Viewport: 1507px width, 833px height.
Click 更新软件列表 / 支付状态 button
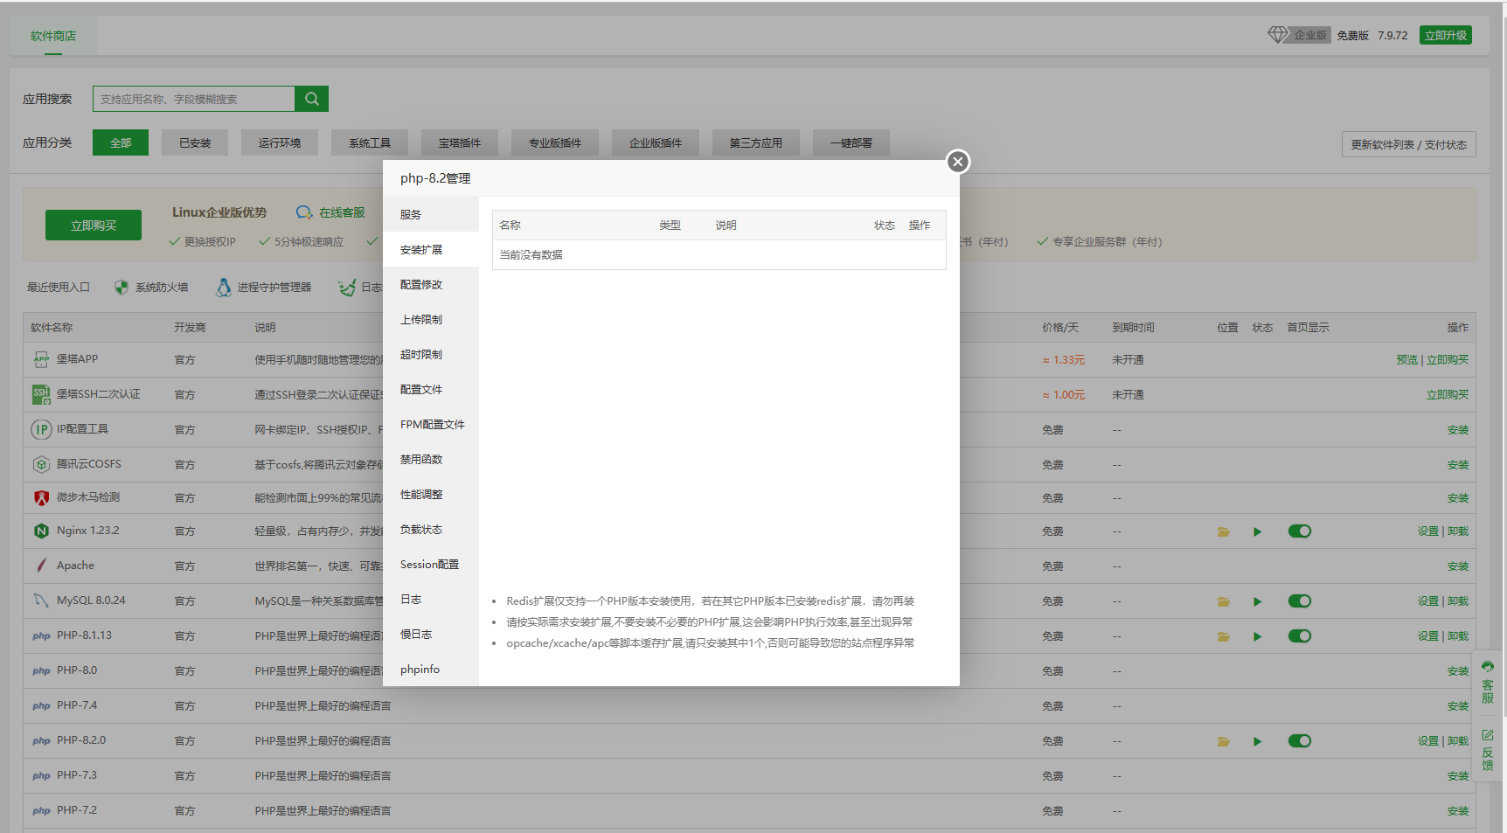1409,144
